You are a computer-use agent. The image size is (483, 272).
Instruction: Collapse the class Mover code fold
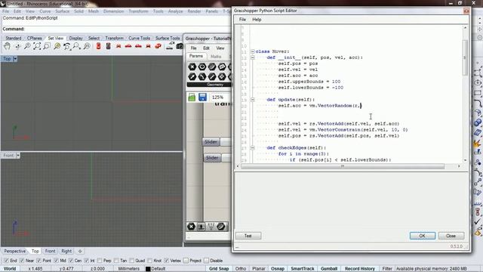click(x=253, y=51)
